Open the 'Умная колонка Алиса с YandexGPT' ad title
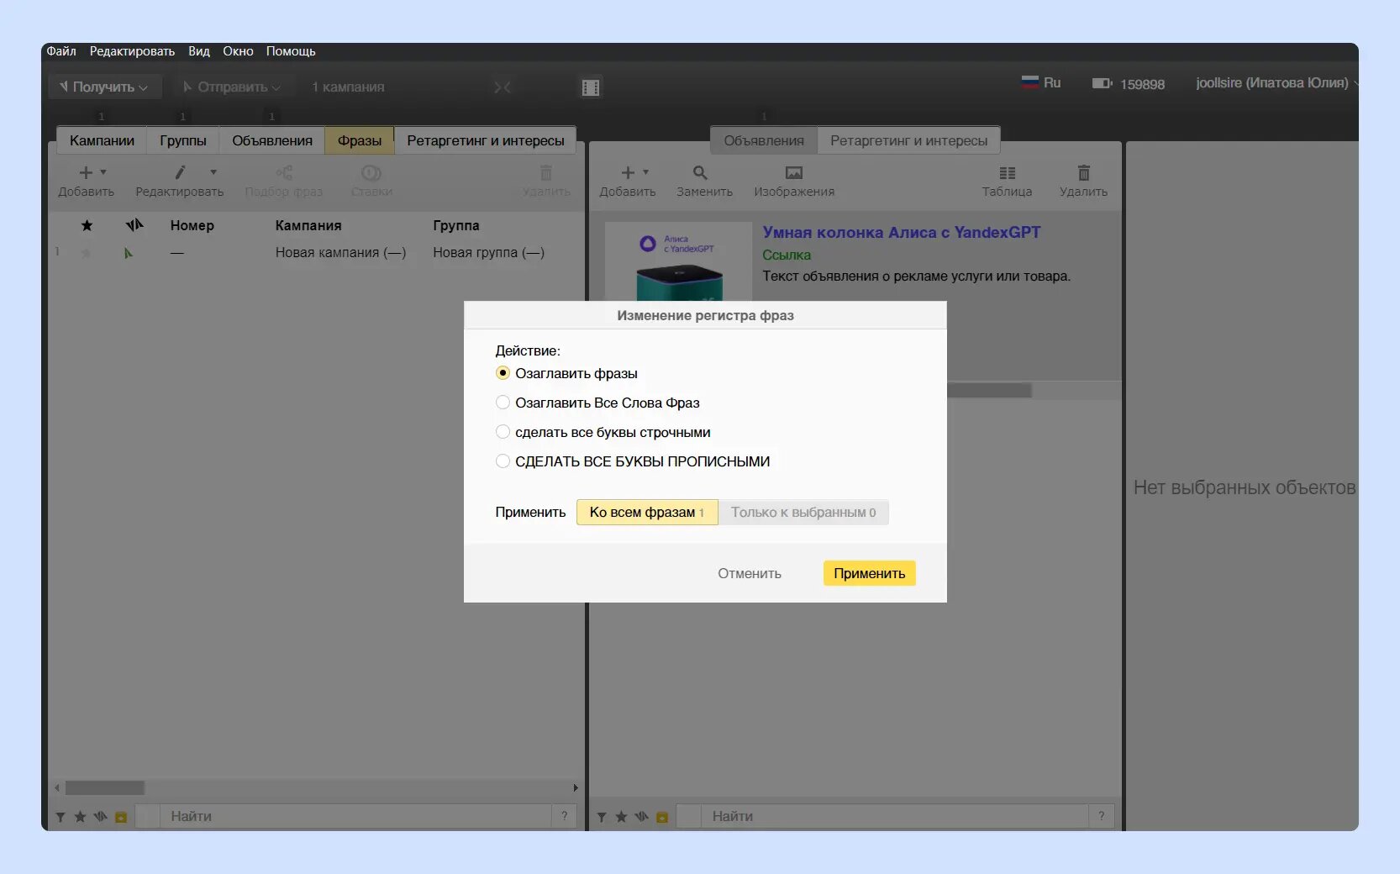This screenshot has height=874, width=1400. (902, 233)
